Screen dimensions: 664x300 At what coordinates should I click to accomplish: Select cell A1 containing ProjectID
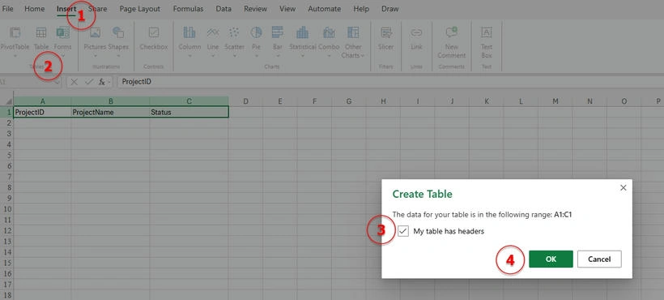click(42, 112)
